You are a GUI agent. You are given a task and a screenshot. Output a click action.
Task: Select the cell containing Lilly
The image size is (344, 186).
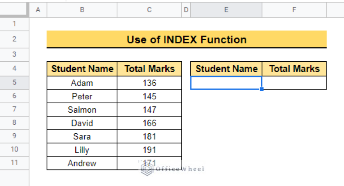(x=82, y=150)
